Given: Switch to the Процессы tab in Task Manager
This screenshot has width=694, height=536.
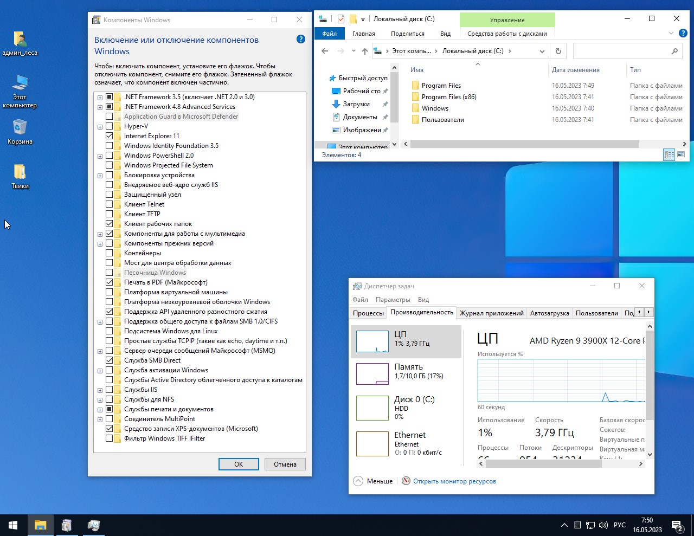Looking at the screenshot, I should point(368,313).
